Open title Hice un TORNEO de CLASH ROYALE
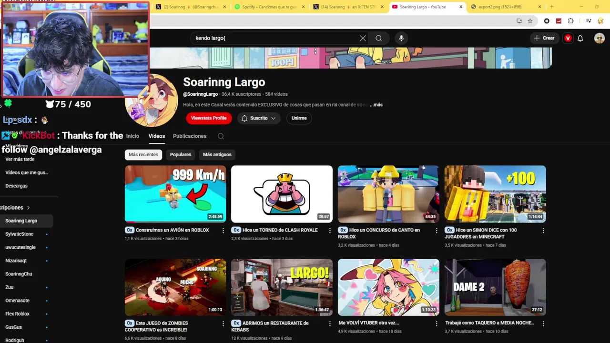This screenshot has height=343, width=610. tap(280, 230)
